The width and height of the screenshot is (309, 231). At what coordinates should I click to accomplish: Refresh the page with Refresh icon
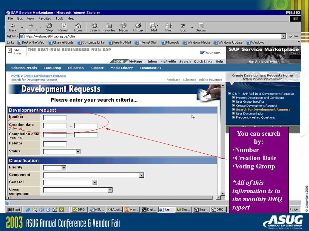(x=64, y=28)
